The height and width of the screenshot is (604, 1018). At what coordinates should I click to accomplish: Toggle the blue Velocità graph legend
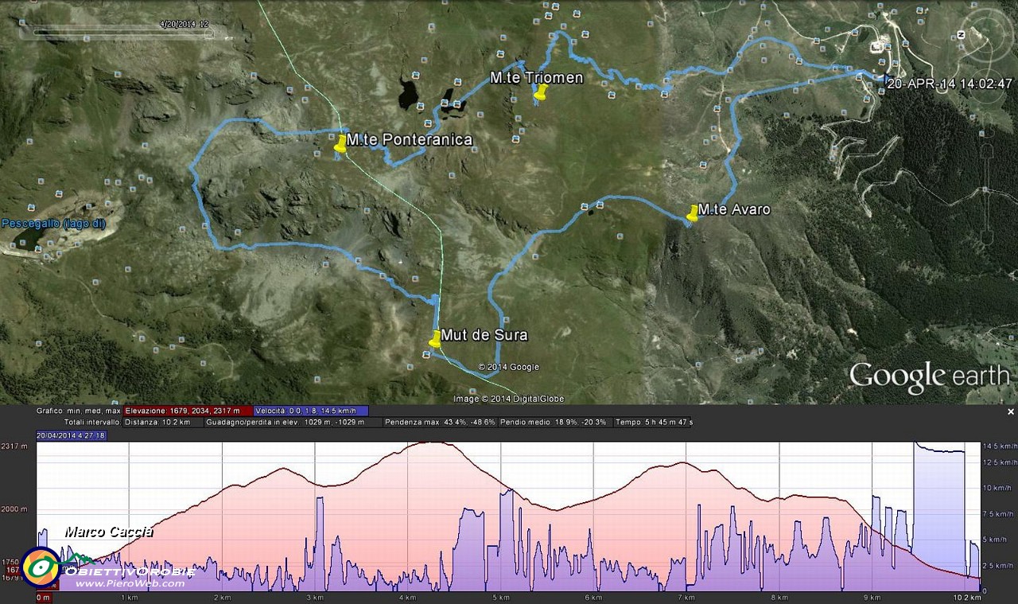point(311,411)
